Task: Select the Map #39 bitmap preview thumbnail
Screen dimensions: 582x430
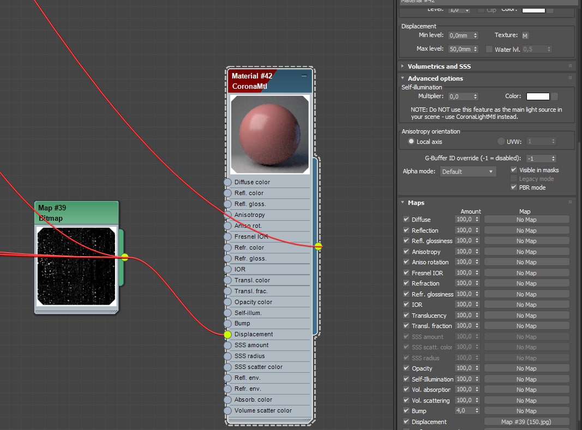Action: coord(76,266)
